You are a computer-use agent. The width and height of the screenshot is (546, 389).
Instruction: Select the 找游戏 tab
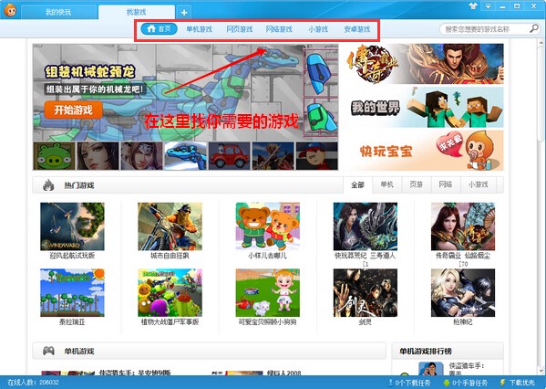coord(136,12)
